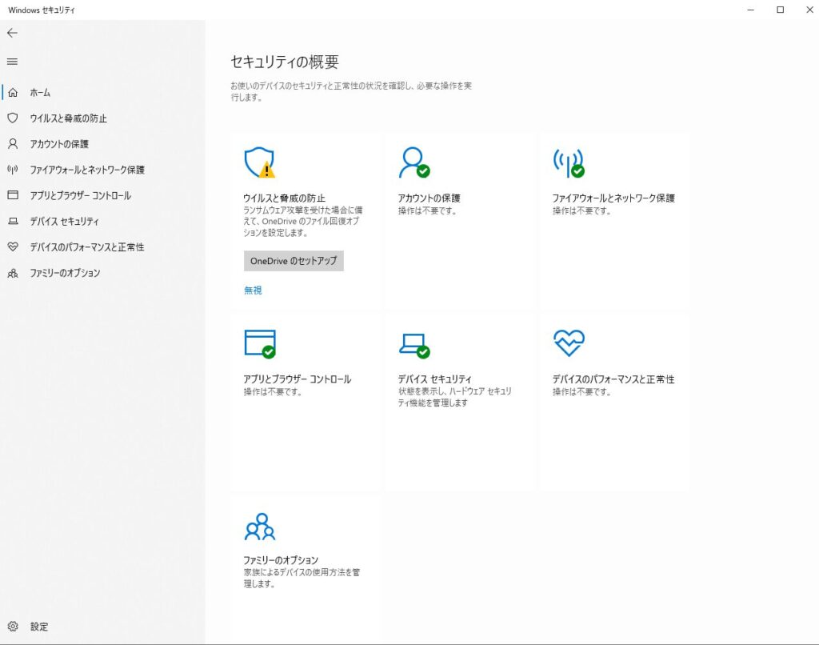819x645 pixels.
Task: Select デバイス セキュリティ in the navigation pane
Action: [64, 221]
